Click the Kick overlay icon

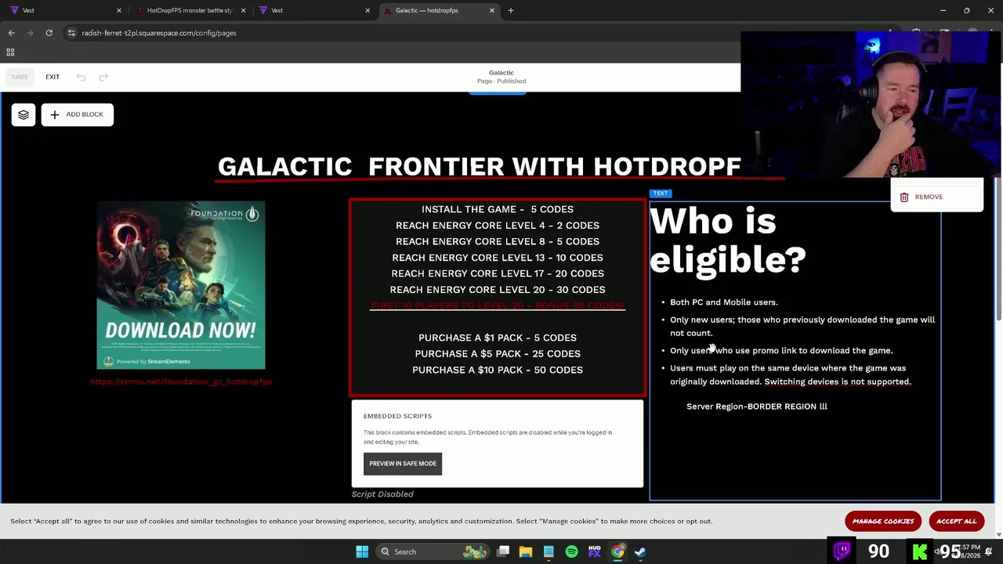(x=920, y=551)
